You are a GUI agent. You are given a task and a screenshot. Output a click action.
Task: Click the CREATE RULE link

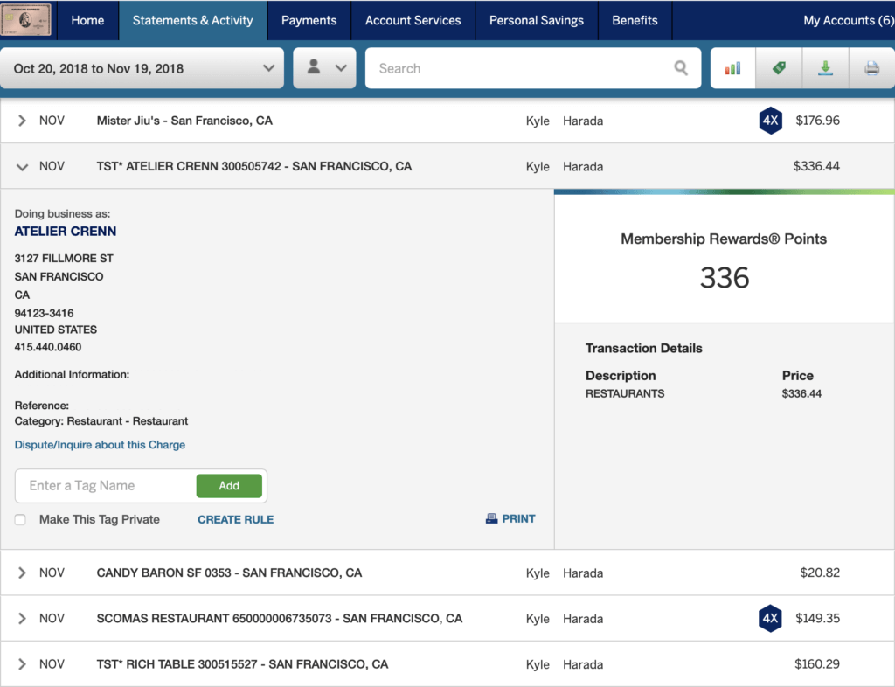click(236, 520)
